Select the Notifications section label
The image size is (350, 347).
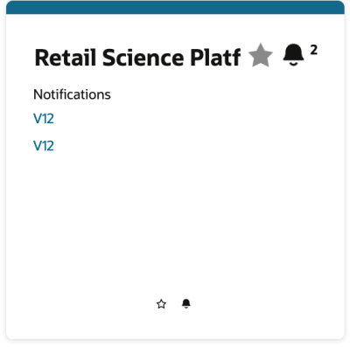(x=72, y=94)
